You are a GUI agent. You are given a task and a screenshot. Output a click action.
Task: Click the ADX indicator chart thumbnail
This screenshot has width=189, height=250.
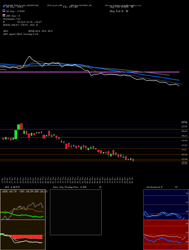pyautogui.click(x=23, y=205)
